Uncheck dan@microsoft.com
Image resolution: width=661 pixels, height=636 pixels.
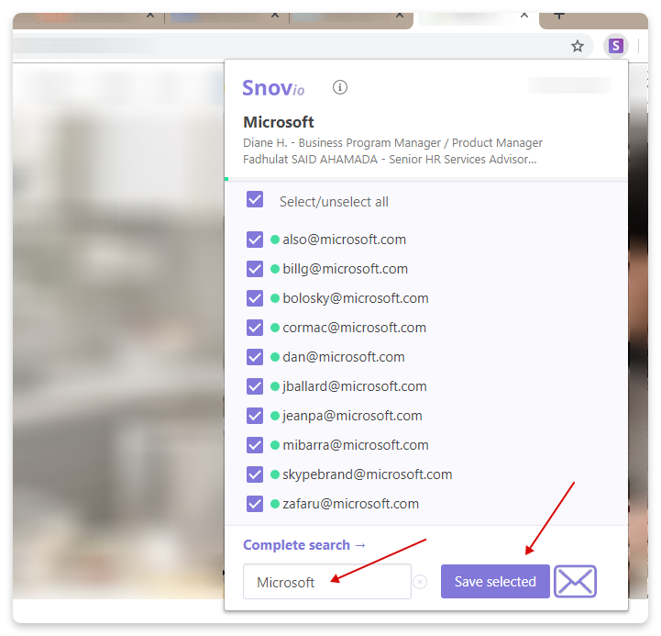[x=255, y=357]
